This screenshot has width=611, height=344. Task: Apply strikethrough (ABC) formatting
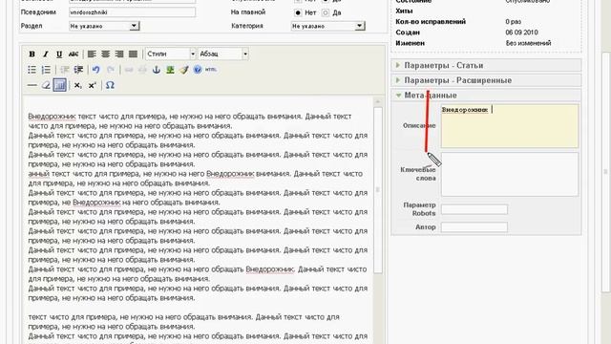74,54
